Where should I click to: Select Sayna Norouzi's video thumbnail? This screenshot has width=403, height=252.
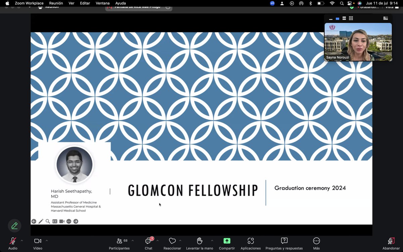coord(358,42)
